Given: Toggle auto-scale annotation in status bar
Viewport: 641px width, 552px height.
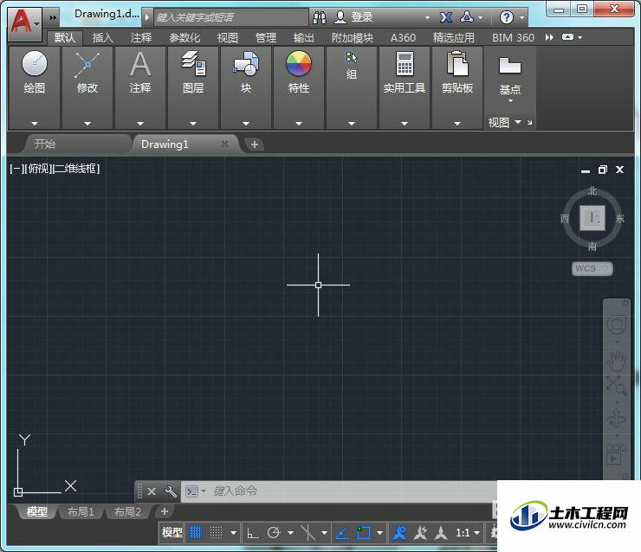Looking at the screenshot, I should tap(420, 533).
